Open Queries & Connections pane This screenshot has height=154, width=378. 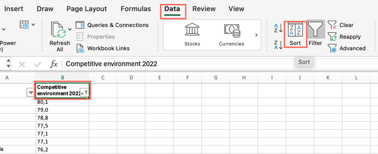(x=112, y=25)
